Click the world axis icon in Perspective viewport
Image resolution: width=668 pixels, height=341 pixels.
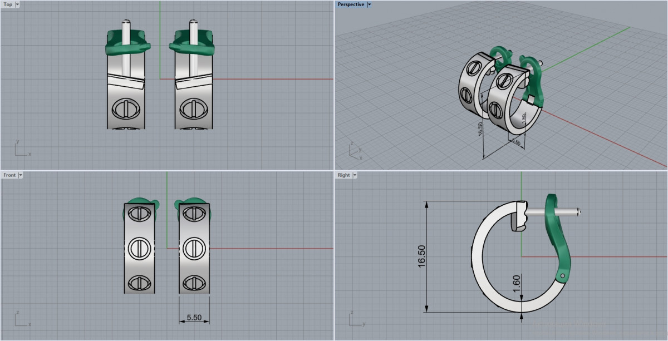pyautogui.click(x=355, y=150)
